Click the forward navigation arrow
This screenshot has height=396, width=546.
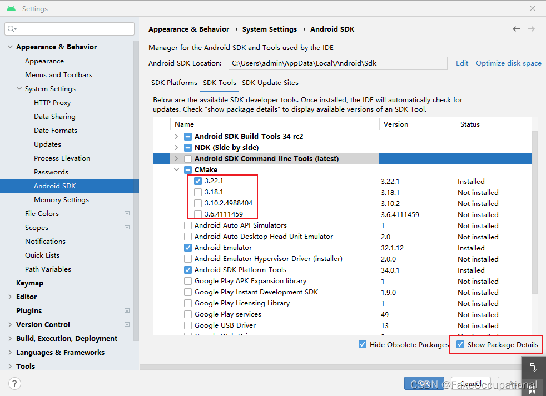(531, 29)
